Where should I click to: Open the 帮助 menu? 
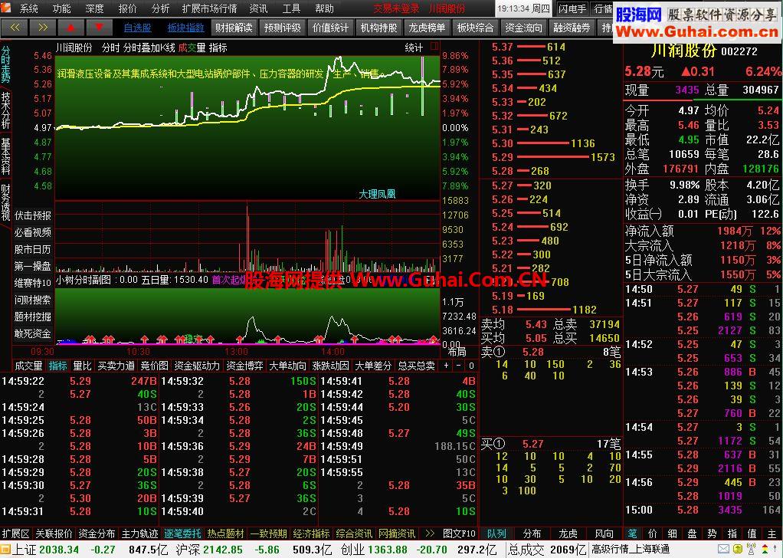325,8
